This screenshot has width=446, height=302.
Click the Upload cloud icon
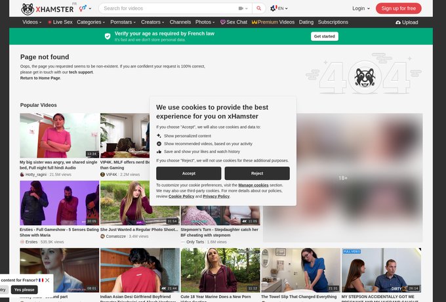[398, 22]
